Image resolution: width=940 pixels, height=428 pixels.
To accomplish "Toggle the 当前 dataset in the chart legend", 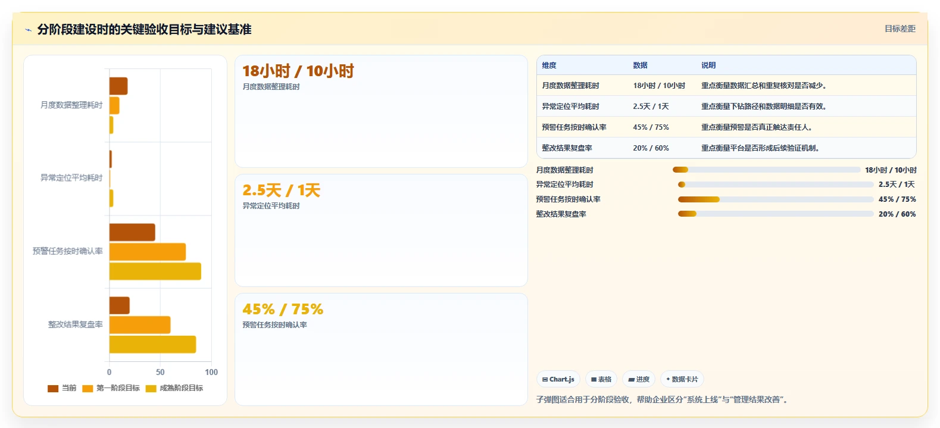I will tap(62, 388).
